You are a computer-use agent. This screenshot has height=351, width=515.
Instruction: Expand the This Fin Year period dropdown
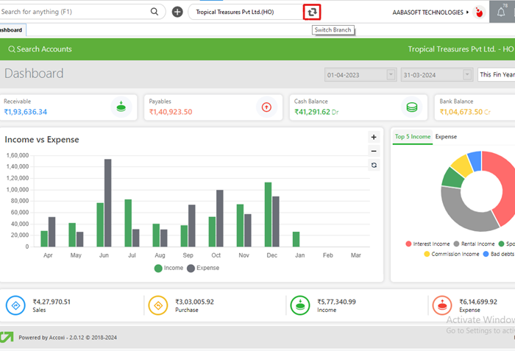(x=495, y=74)
